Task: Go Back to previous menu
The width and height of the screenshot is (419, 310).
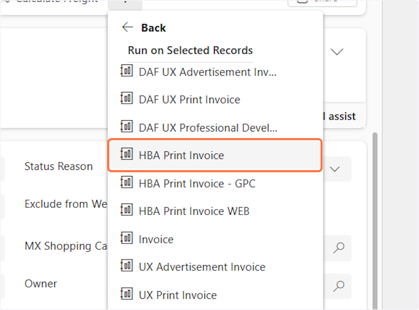Action: 153,28
